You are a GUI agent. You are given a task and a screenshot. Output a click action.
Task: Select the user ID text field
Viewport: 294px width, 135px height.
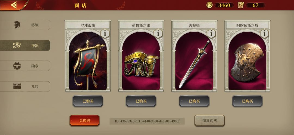click(x=147, y=121)
